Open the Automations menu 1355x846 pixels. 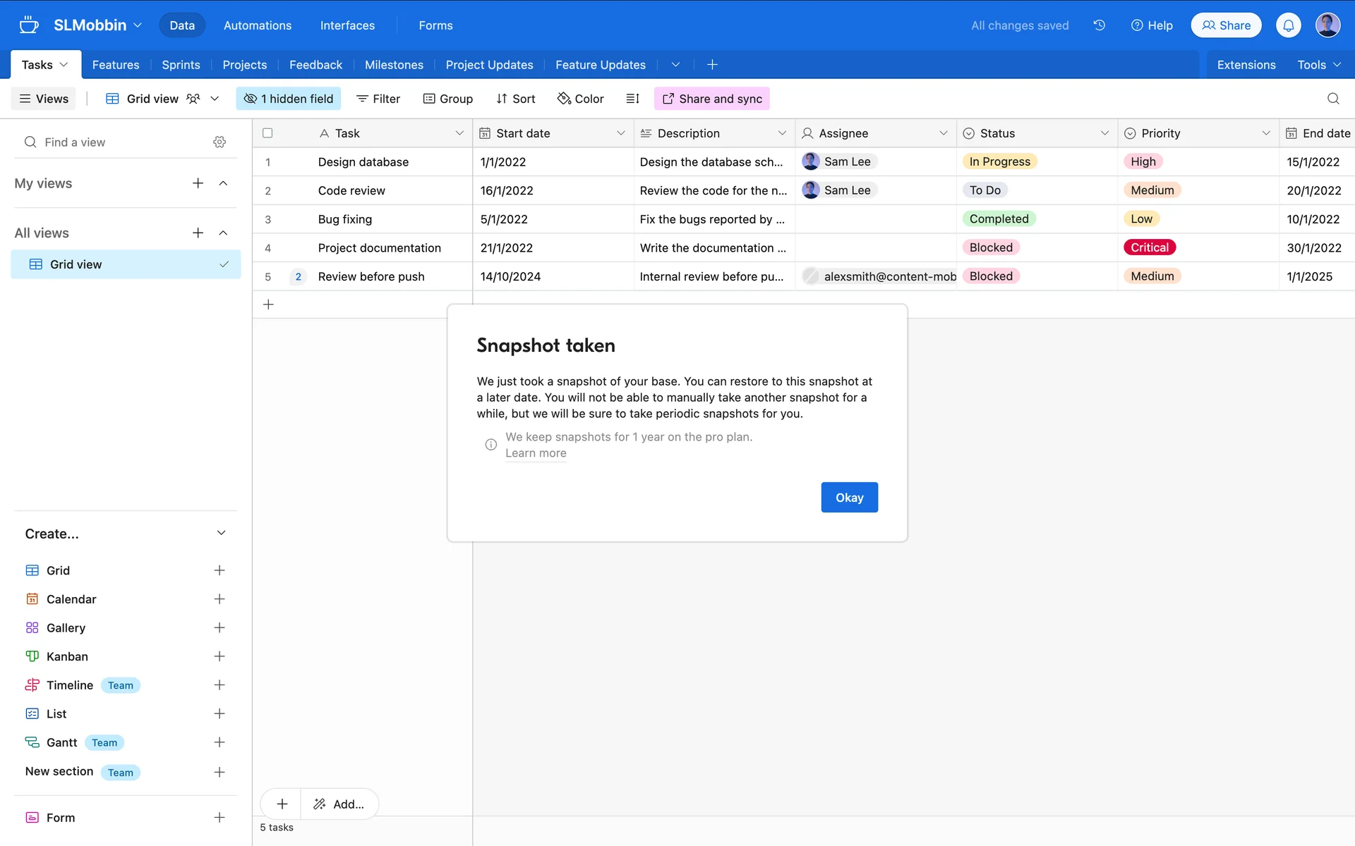pos(257,25)
